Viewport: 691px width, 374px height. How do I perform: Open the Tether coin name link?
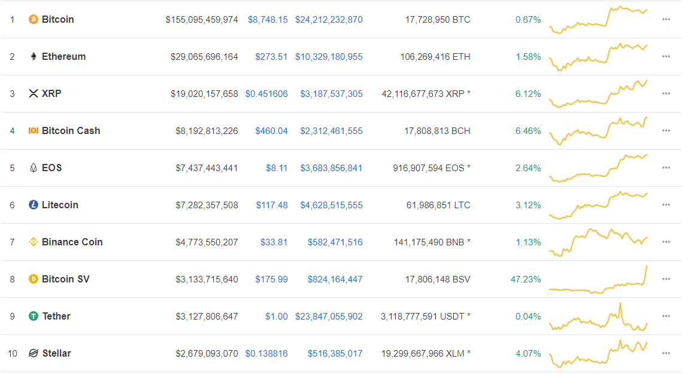[56, 316]
